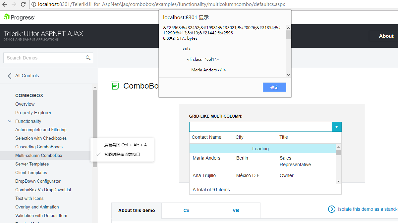Click the Sales Representative title cell
The height and width of the screenshot is (223, 398).
(x=295, y=161)
